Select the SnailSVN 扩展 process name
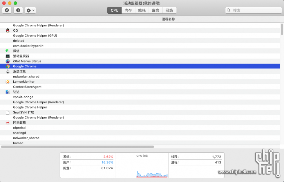 [23, 112]
